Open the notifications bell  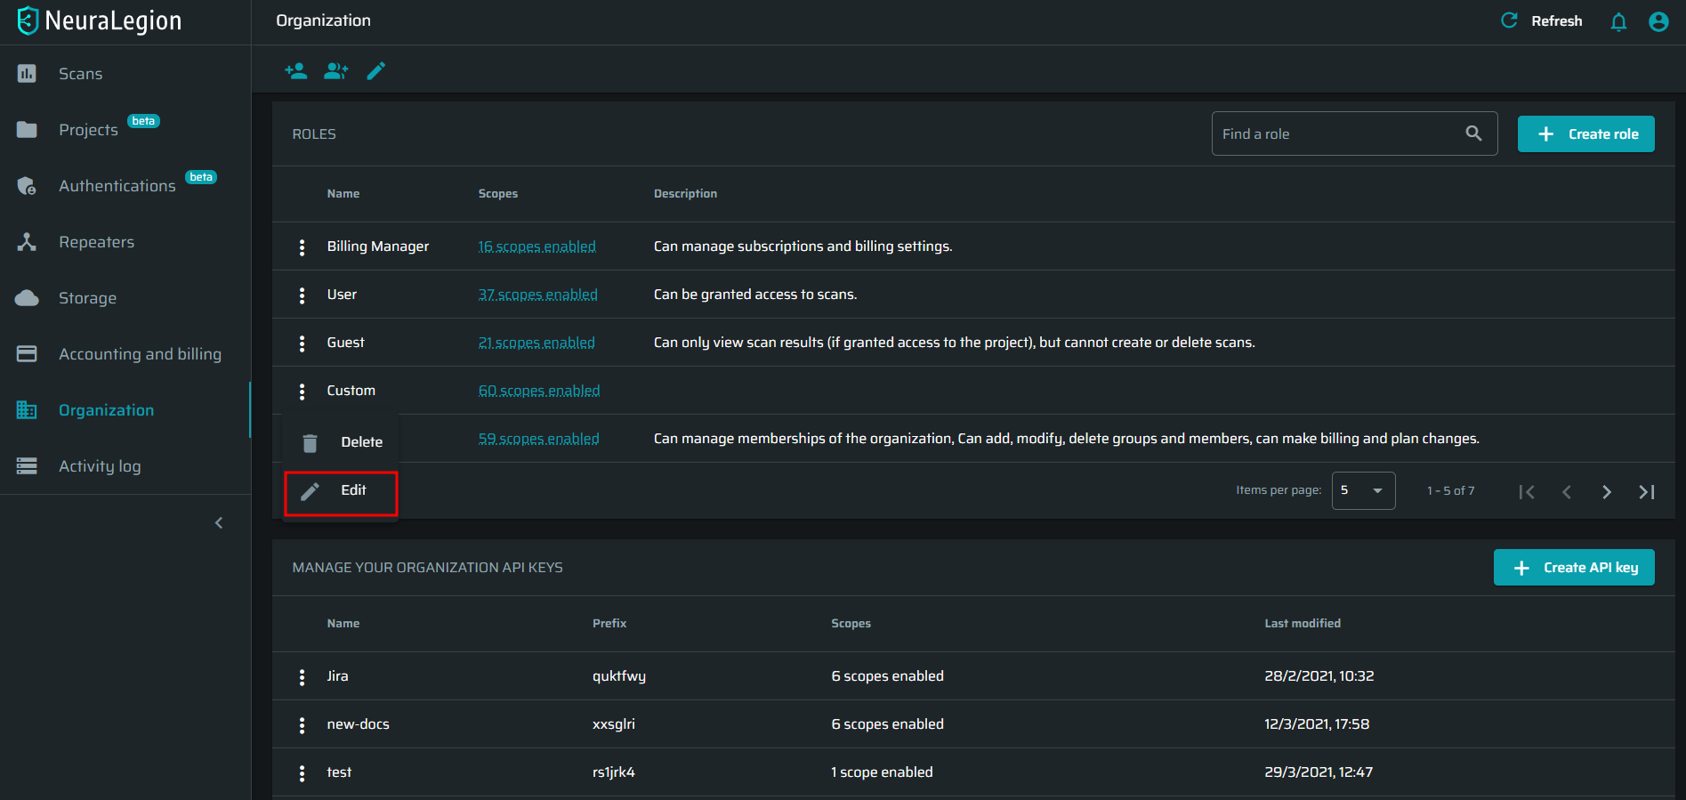click(1618, 21)
